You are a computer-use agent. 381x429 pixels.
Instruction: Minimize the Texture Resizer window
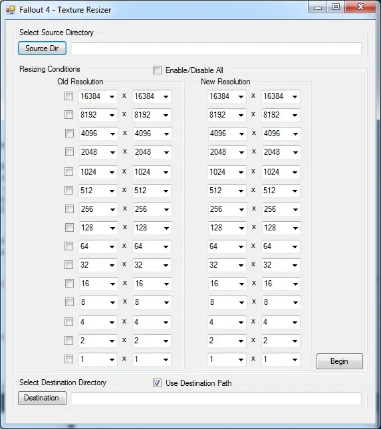(x=318, y=7)
